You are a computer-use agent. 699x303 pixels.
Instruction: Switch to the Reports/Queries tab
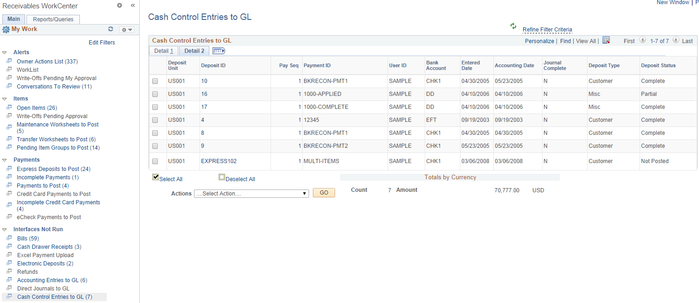pyautogui.click(x=52, y=19)
